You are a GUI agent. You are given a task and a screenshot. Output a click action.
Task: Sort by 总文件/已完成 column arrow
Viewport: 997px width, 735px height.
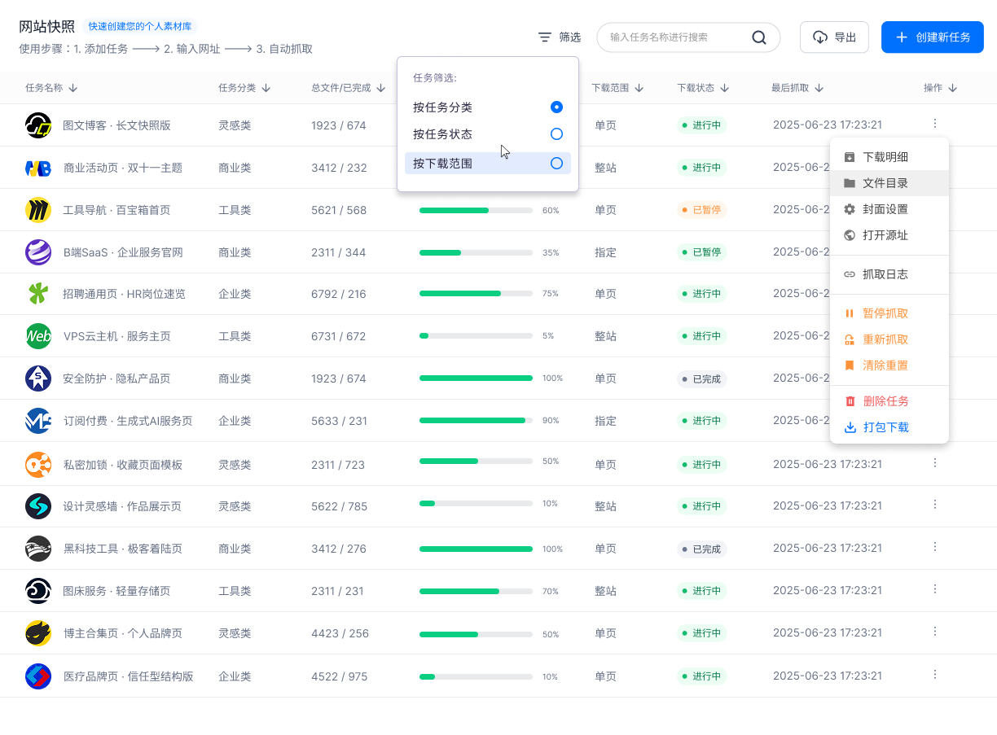[x=381, y=88]
